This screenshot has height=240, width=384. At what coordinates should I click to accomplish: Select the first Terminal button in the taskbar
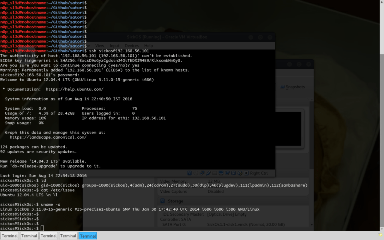(x=10, y=236)
